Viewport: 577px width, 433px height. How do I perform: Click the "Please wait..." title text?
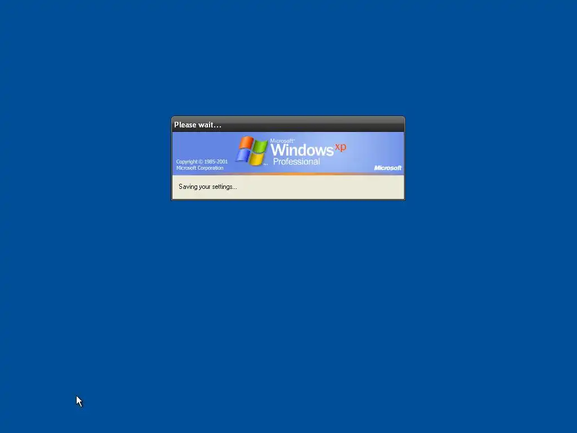point(198,125)
